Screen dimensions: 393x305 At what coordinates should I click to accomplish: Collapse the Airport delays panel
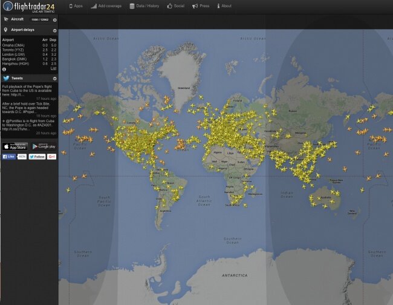point(54,30)
